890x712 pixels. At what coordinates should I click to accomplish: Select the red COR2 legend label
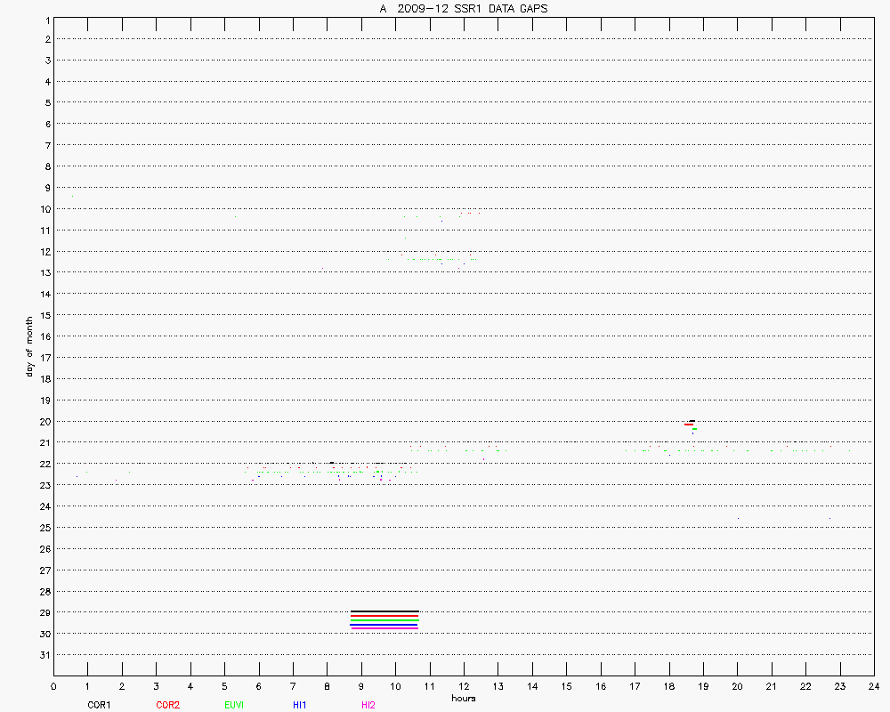point(167,705)
